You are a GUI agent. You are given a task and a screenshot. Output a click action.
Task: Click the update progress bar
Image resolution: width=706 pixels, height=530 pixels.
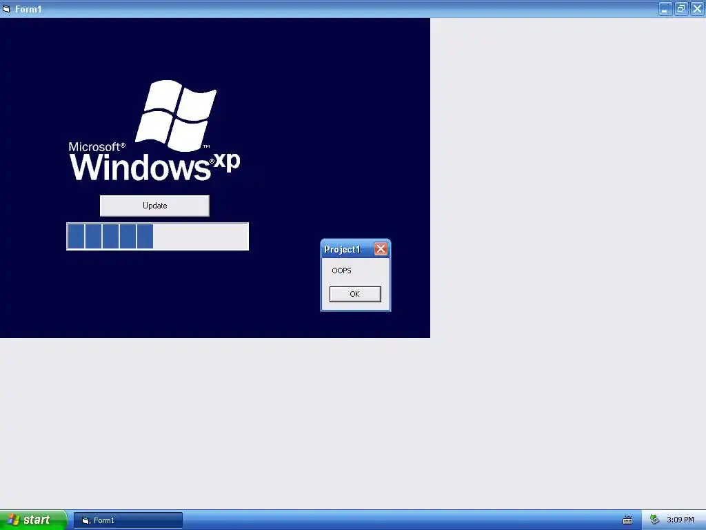158,236
